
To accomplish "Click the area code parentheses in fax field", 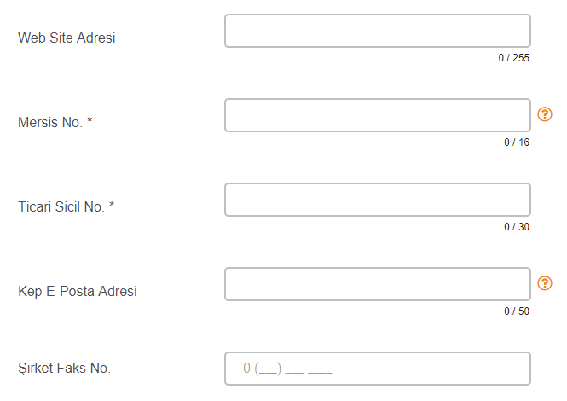I will click(x=269, y=369).
